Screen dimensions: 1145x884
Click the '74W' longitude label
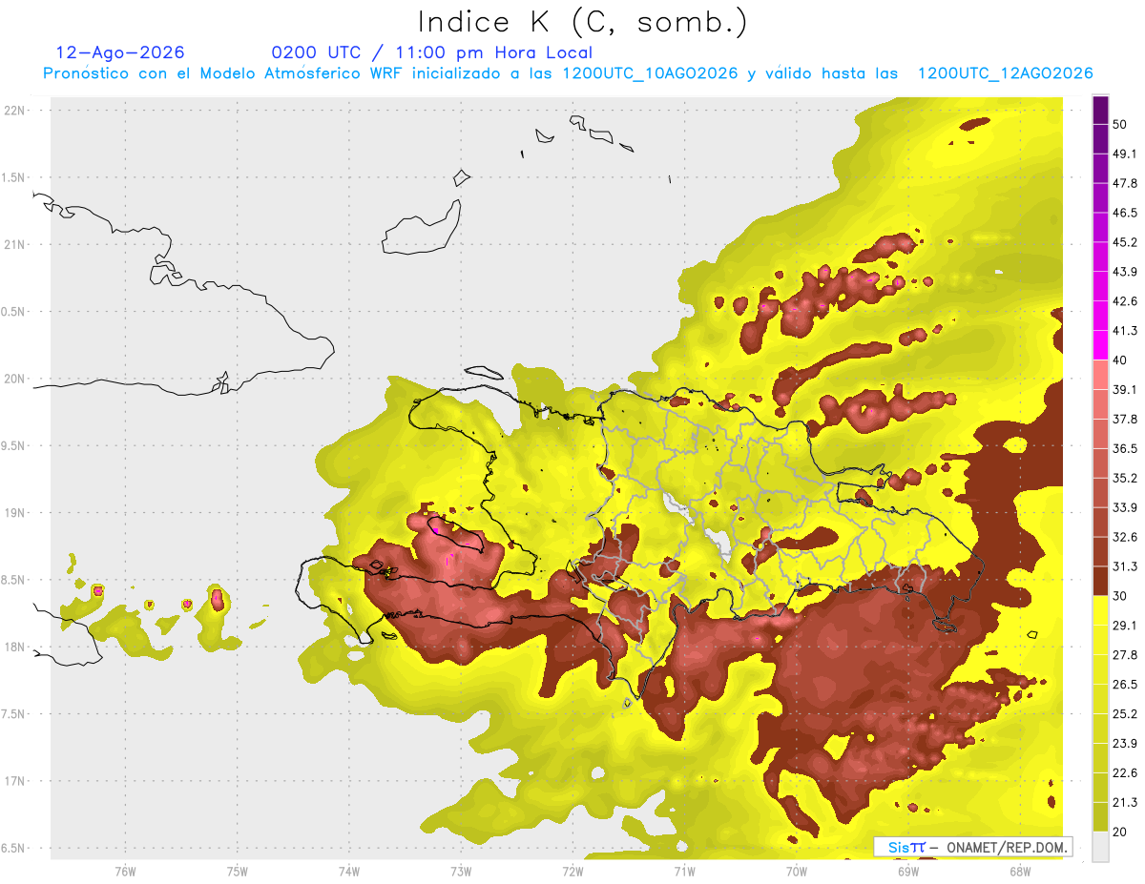pyautogui.click(x=349, y=872)
